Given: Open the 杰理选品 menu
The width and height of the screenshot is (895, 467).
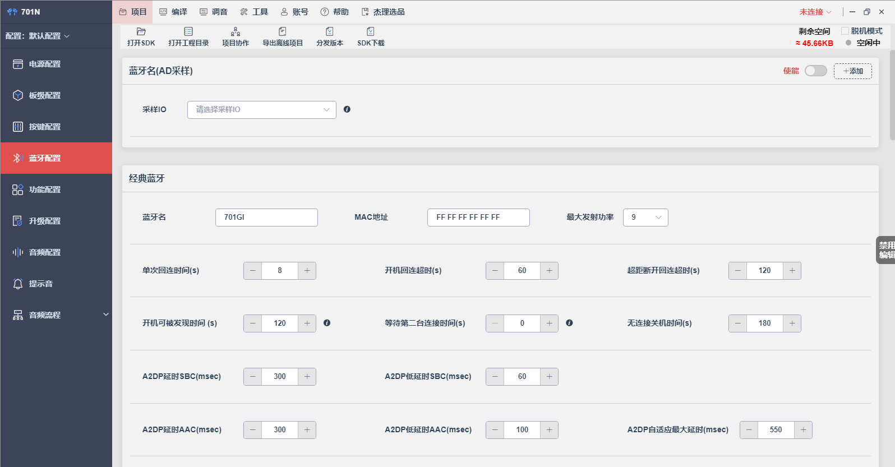Looking at the screenshot, I should [383, 12].
